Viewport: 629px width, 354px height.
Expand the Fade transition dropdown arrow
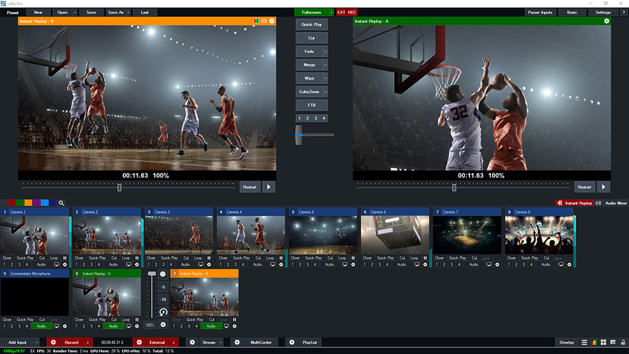tap(325, 51)
